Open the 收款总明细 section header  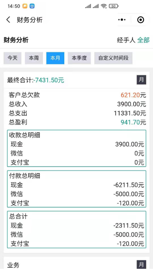(x=25, y=135)
